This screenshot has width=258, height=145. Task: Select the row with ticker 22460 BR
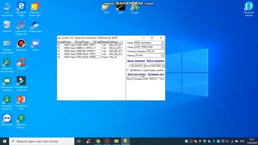click(x=89, y=51)
